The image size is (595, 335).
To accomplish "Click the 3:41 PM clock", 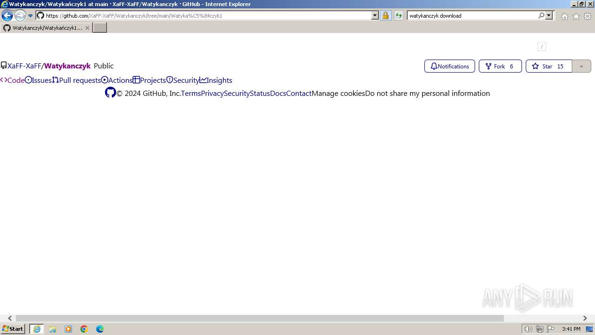I will 571,329.
